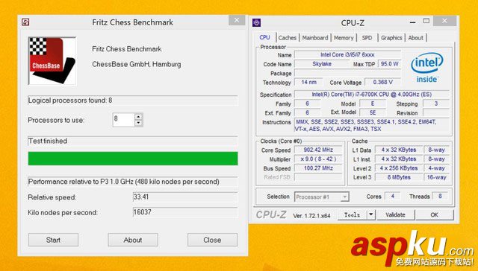Click the Stepping value 3
This screenshot has width=478, height=271.
pyautogui.click(x=436, y=103)
